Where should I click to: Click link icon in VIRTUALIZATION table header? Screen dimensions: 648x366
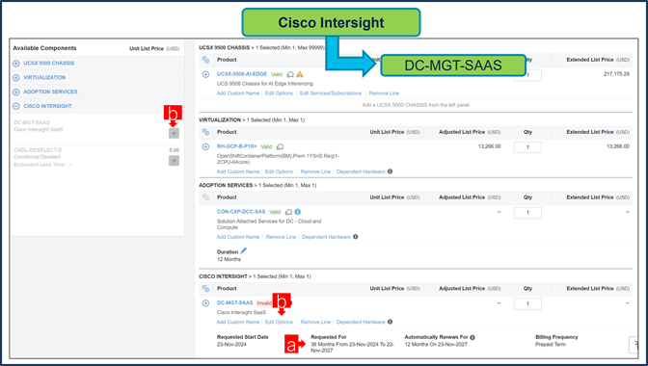(205, 132)
